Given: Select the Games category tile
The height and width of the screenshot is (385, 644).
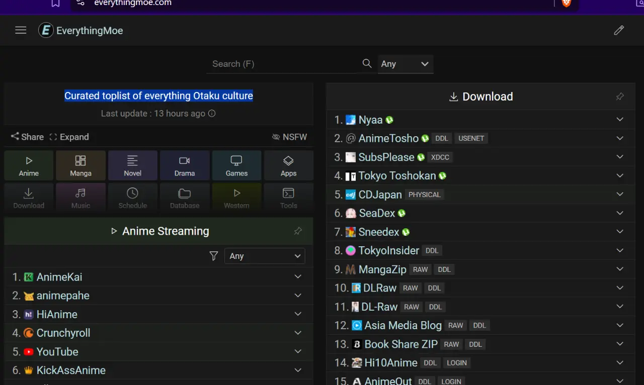Looking at the screenshot, I should pyautogui.click(x=236, y=165).
